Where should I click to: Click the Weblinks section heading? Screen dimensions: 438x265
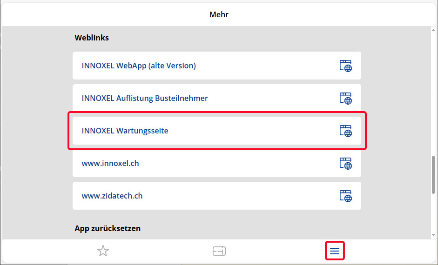92,38
